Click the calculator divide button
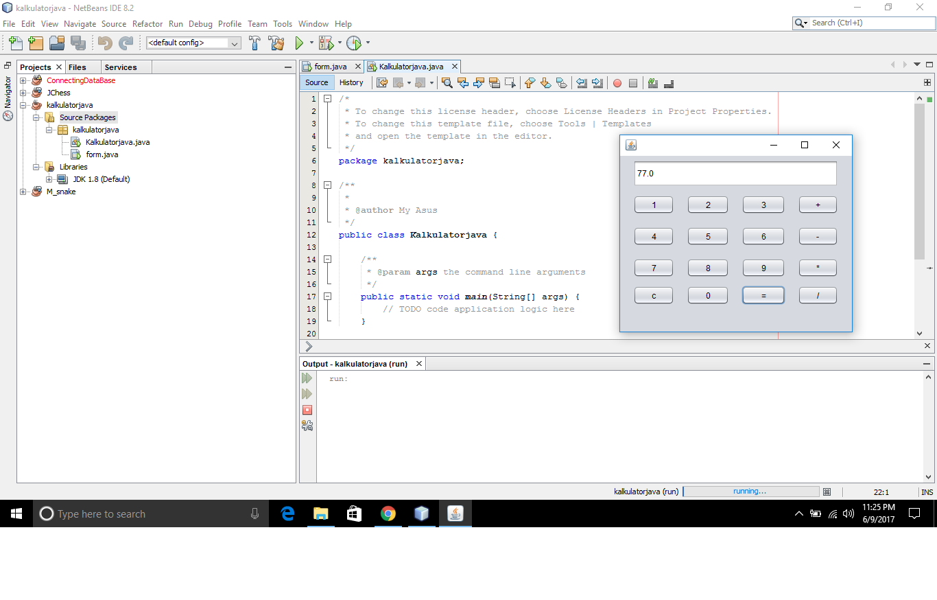Viewport: 937px width, 600px height. [818, 295]
